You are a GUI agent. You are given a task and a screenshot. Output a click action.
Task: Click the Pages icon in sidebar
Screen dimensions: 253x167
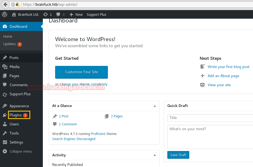click(5, 76)
